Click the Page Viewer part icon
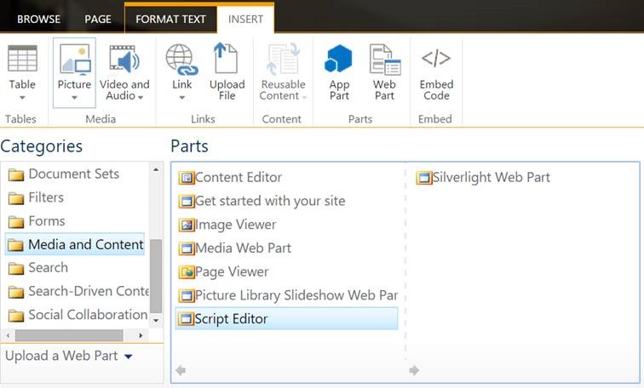644x388 pixels. (x=187, y=272)
